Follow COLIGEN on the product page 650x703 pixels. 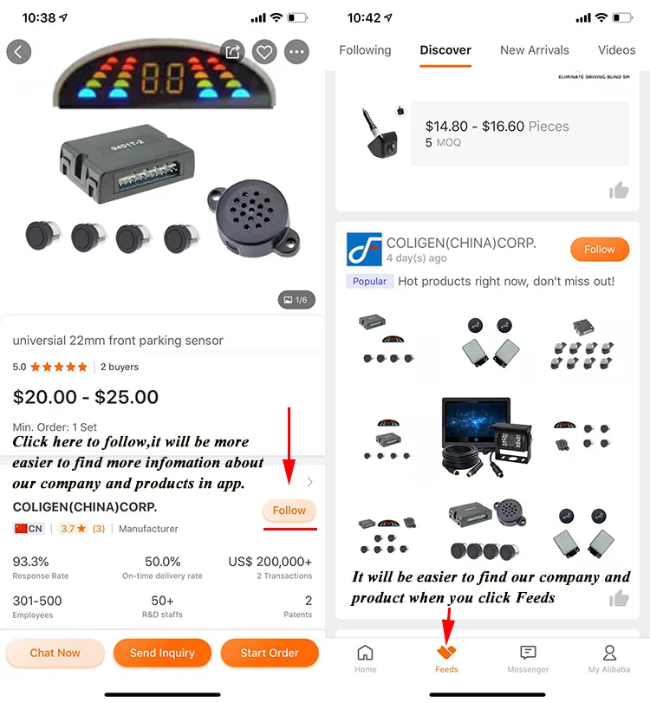point(289,511)
